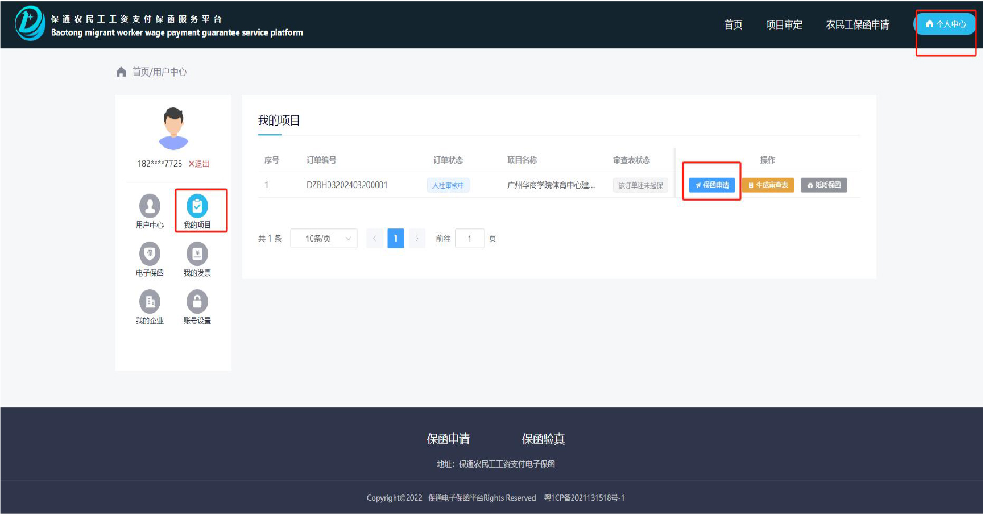Expand the 10条/页 page size dropdown
This screenshot has height=516, width=985.
tap(324, 239)
